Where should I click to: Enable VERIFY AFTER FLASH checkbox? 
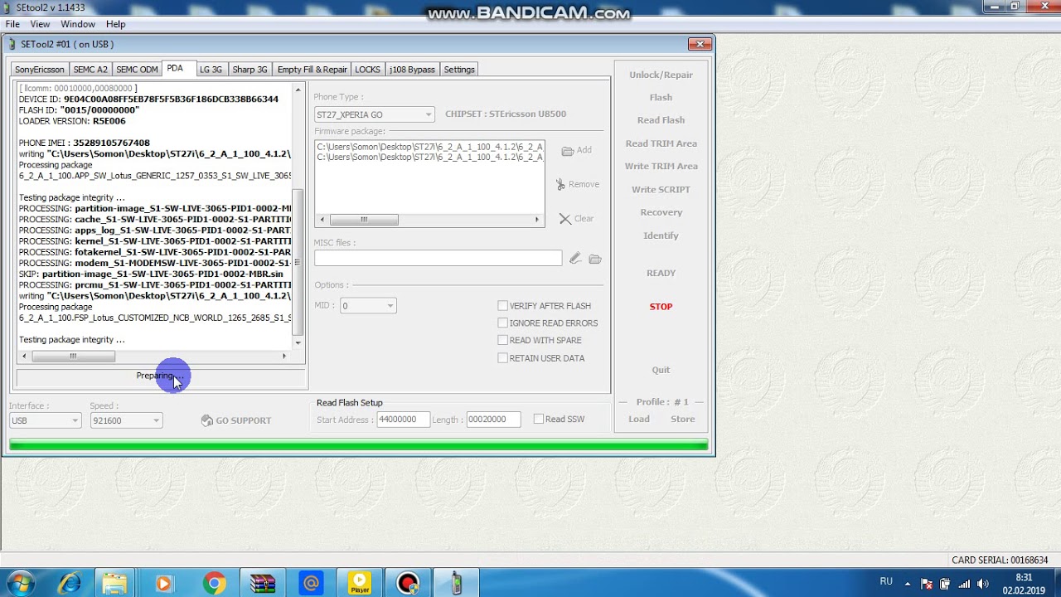click(502, 306)
